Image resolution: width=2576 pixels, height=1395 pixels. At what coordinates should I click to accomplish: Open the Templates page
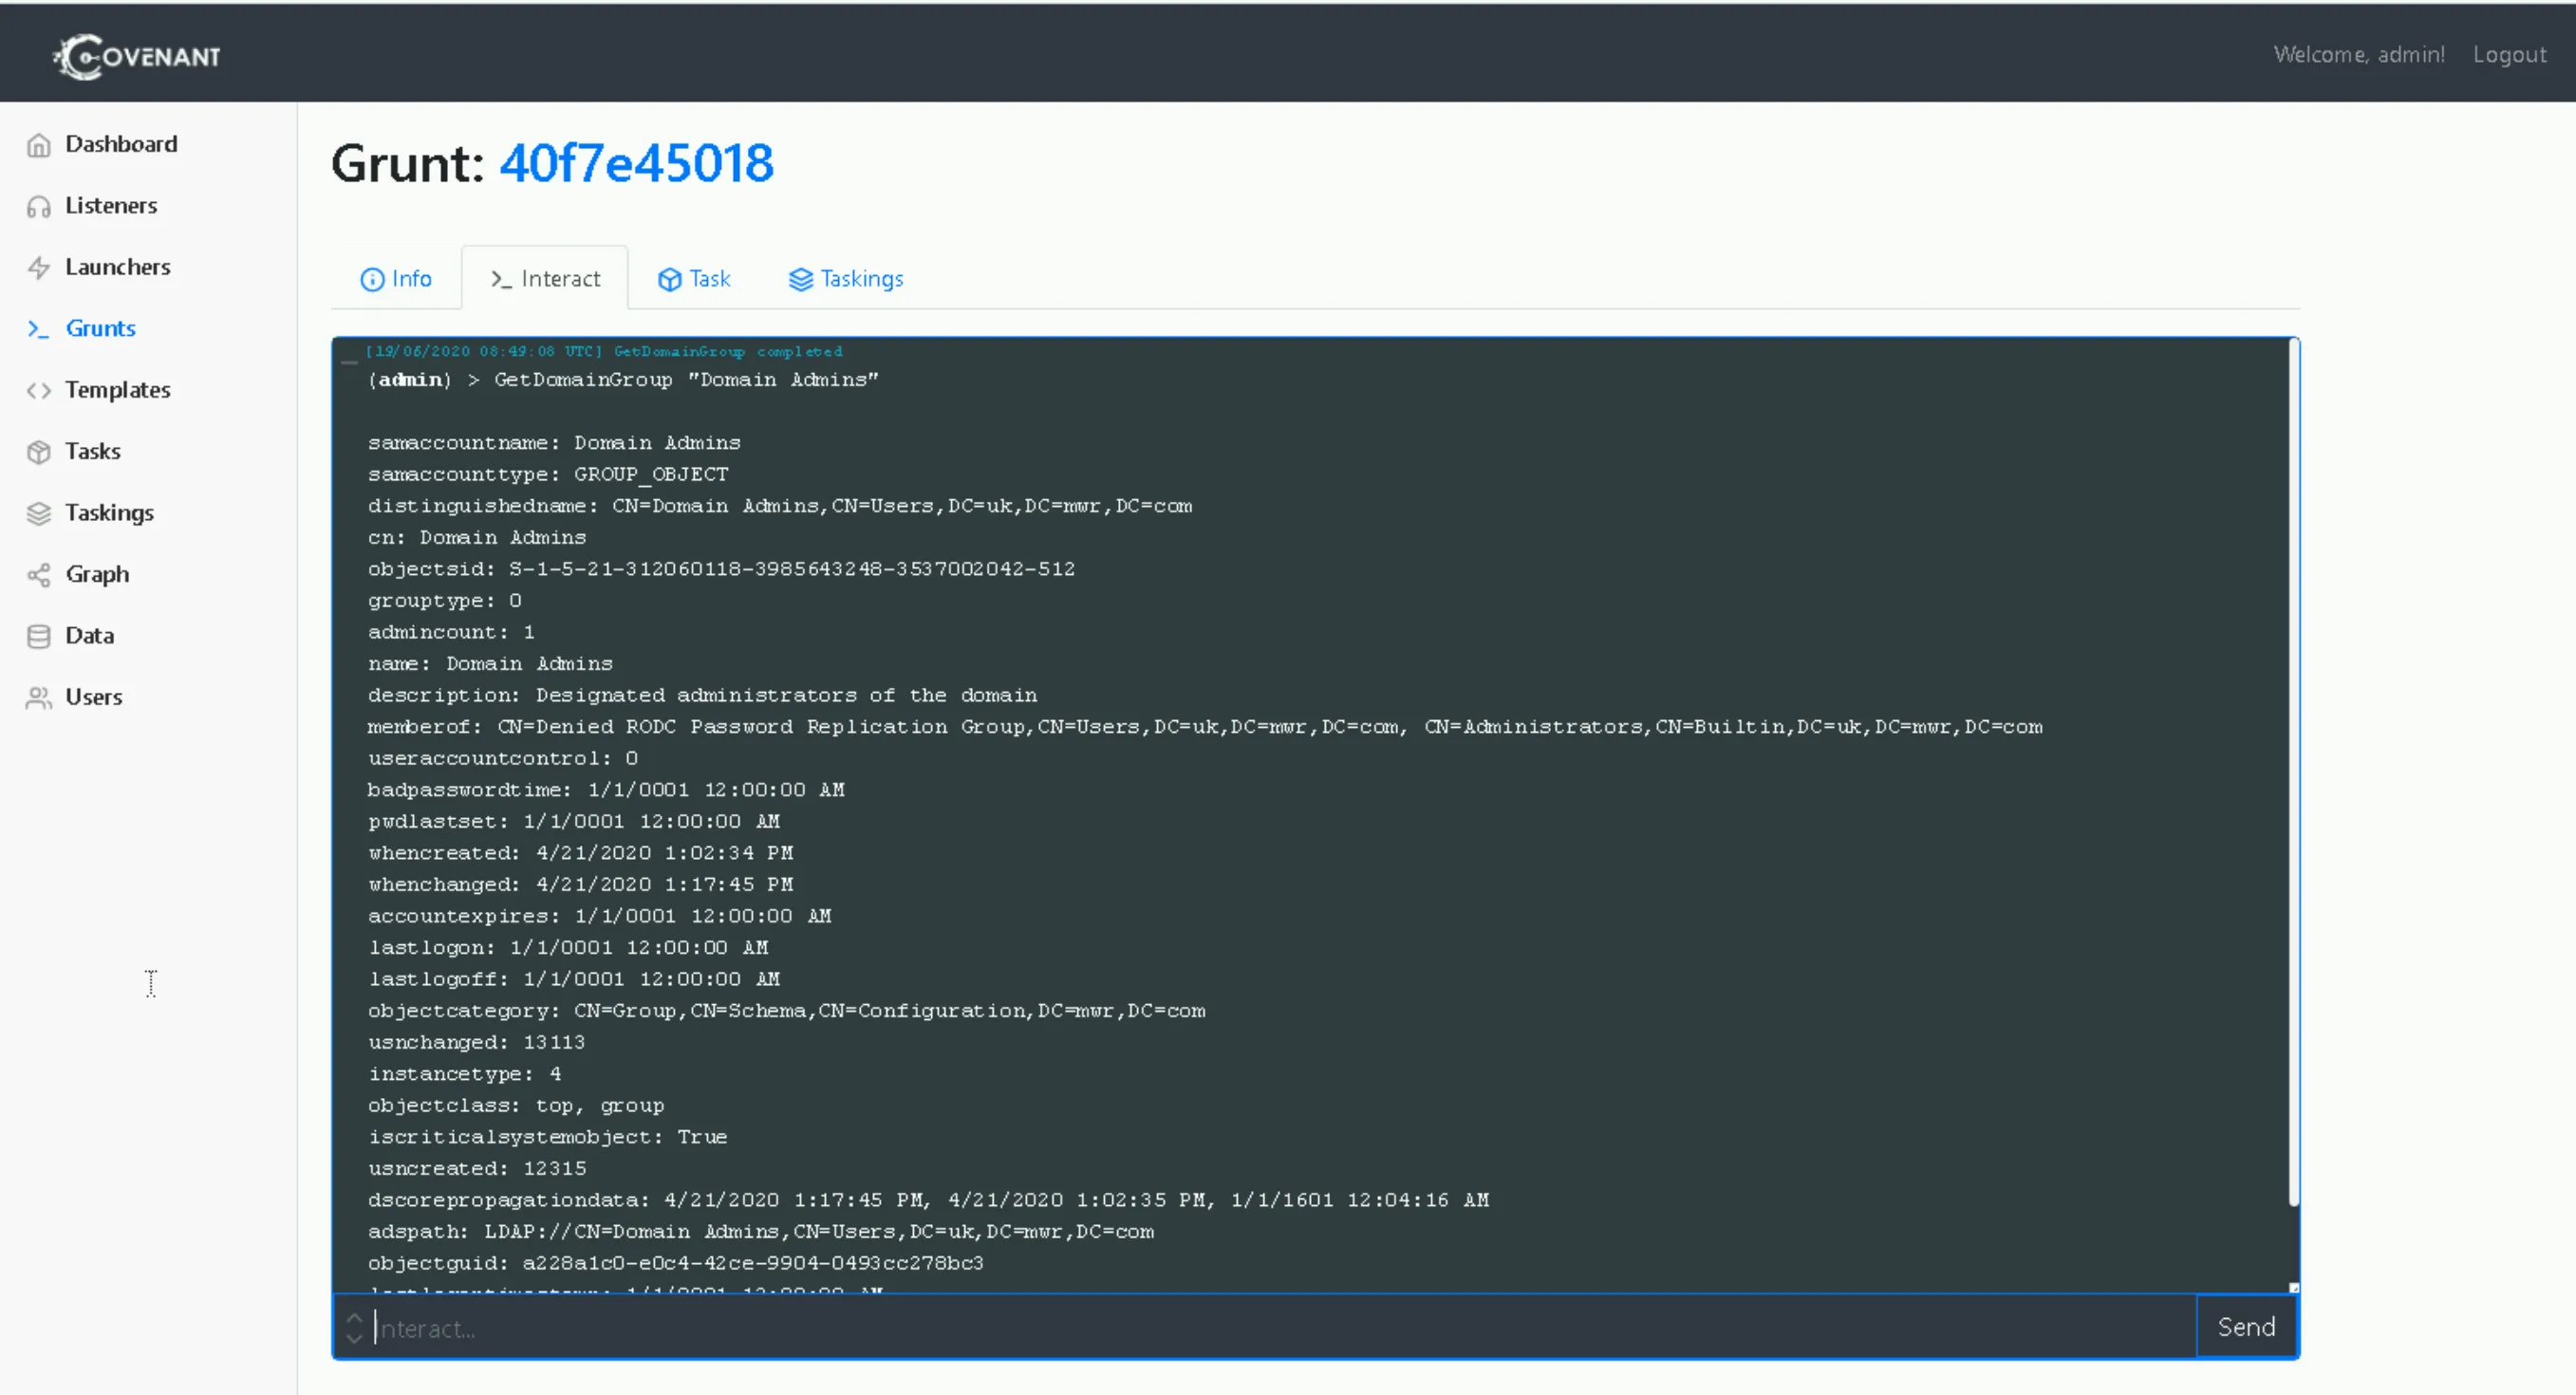coord(118,390)
